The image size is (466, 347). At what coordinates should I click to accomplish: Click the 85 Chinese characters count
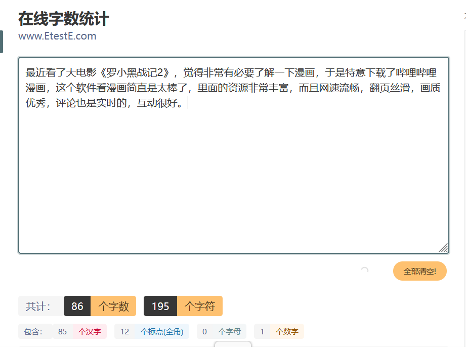click(x=62, y=331)
